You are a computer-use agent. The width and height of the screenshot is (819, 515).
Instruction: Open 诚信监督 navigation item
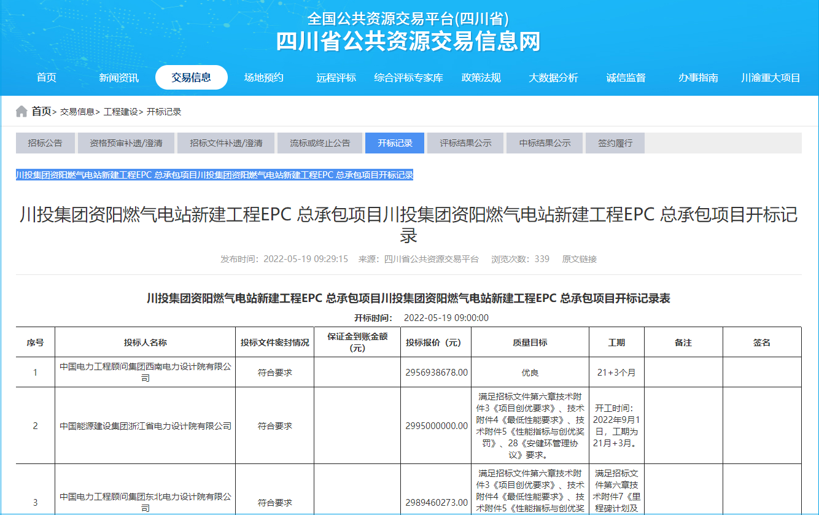(x=626, y=77)
